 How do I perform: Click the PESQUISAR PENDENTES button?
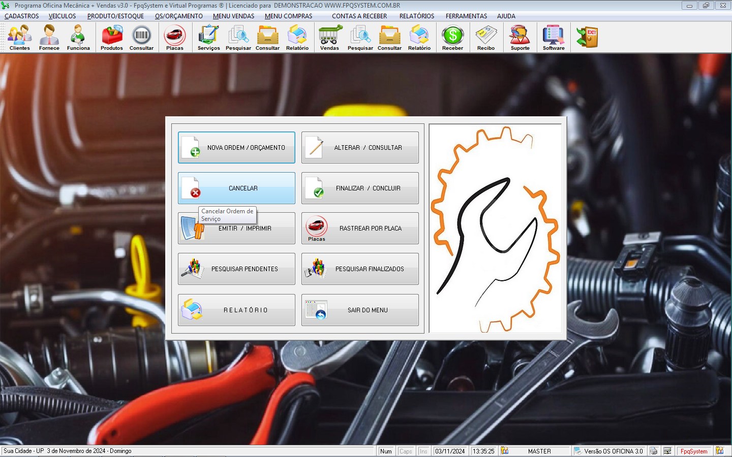(236, 269)
